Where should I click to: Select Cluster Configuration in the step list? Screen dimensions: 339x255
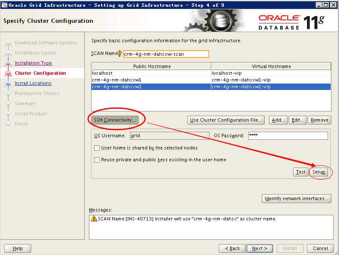[x=40, y=73]
